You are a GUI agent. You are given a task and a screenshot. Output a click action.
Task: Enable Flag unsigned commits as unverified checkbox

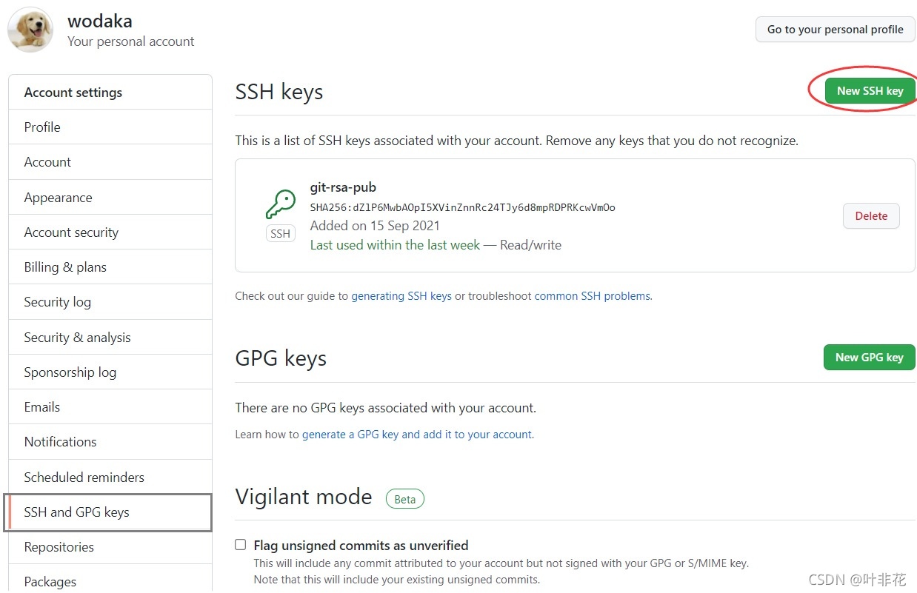pos(241,545)
